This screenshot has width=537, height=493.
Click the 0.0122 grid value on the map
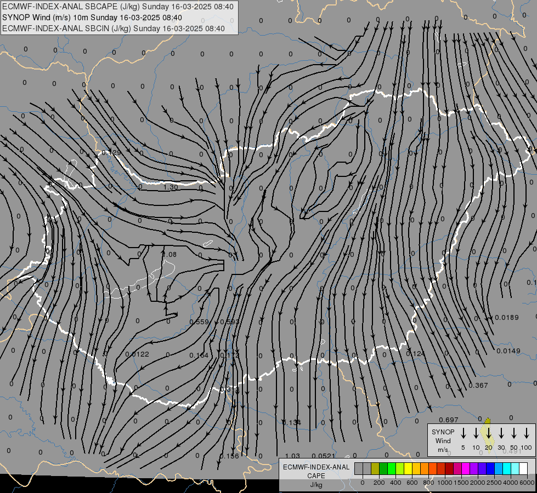pyautogui.click(x=137, y=354)
